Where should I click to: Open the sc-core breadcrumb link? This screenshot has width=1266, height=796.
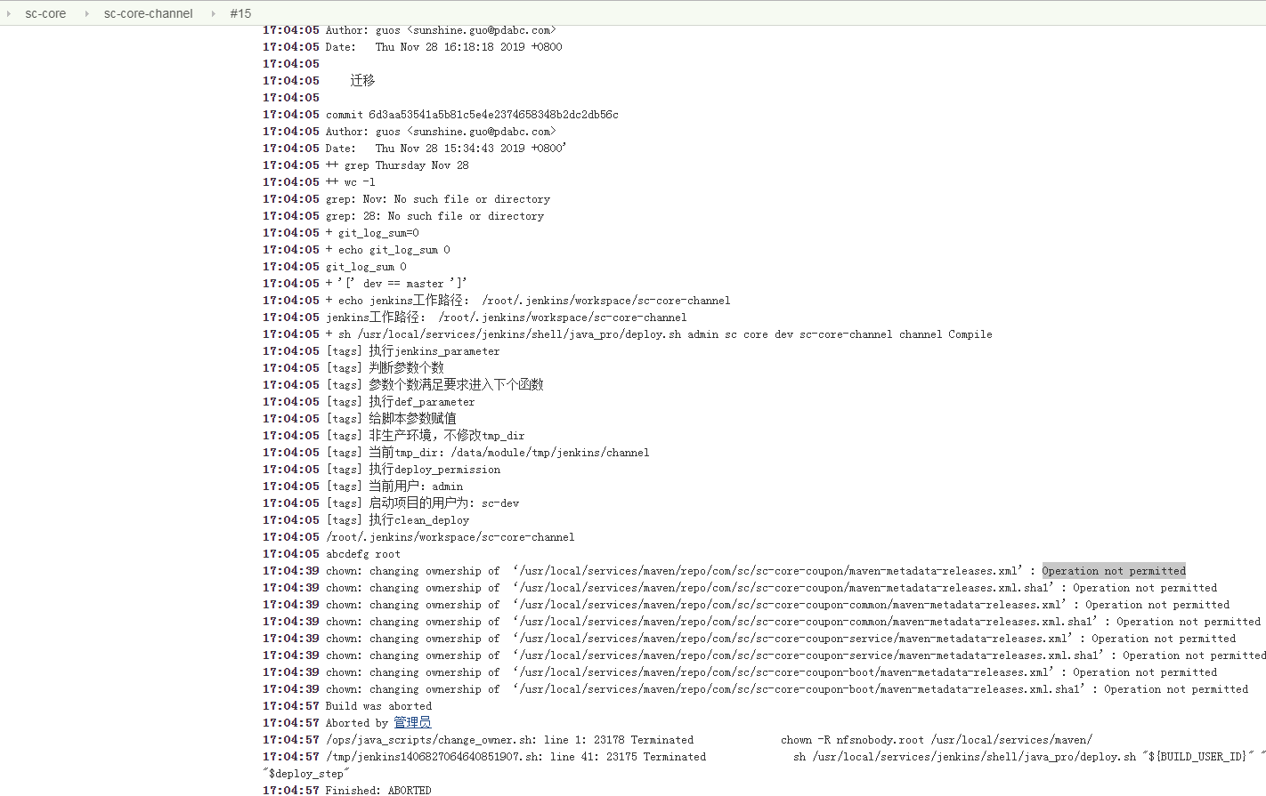tap(45, 13)
